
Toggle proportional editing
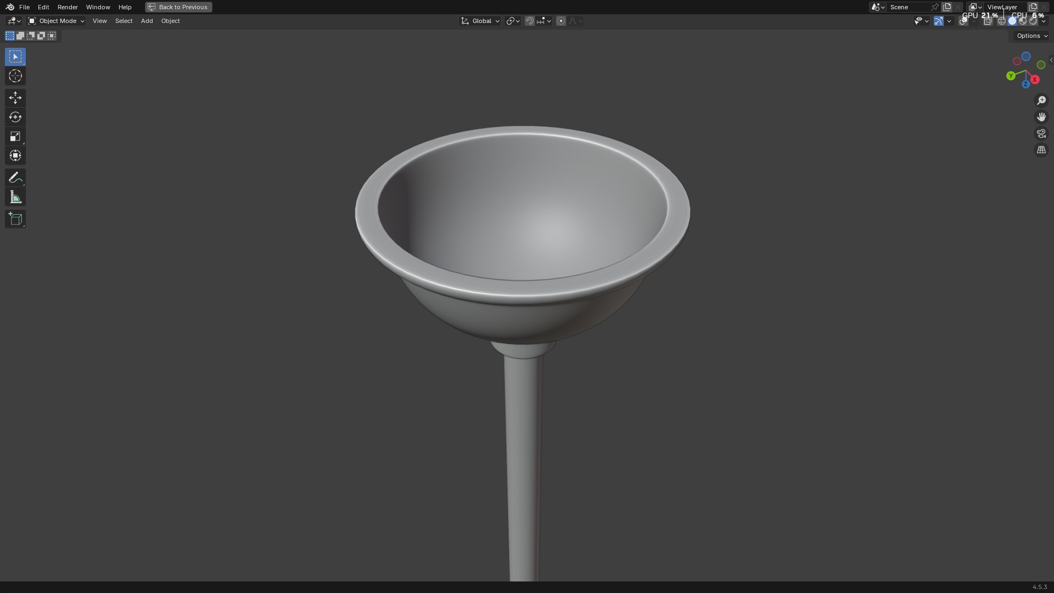coord(560,21)
